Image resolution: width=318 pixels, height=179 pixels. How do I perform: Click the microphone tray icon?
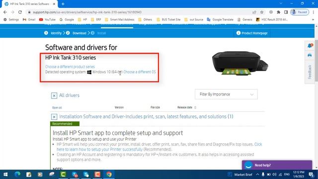pyautogui.click(x=263, y=175)
